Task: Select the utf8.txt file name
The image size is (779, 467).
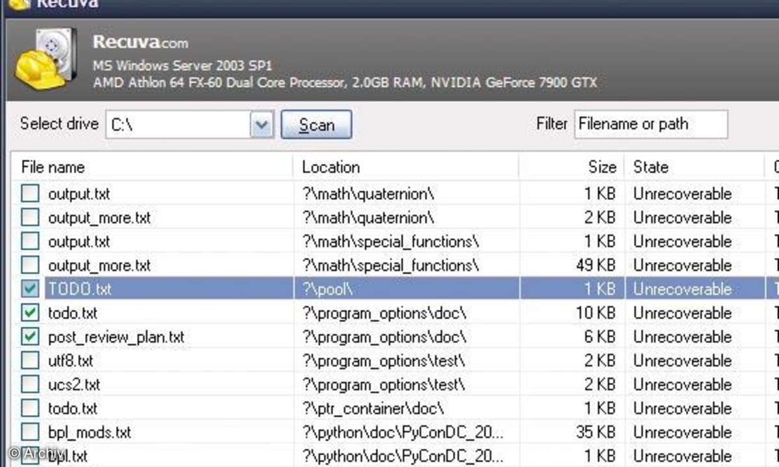Action: [71, 361]
